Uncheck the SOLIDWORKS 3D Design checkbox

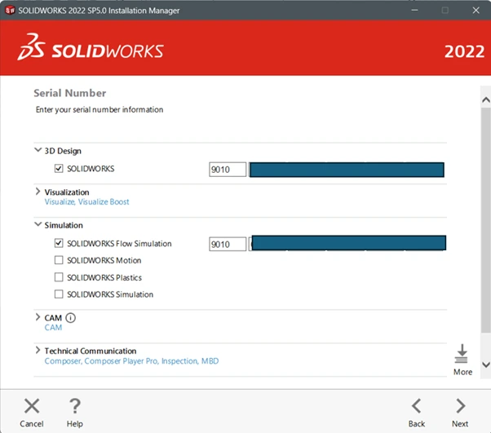click(x=59, y=169)
